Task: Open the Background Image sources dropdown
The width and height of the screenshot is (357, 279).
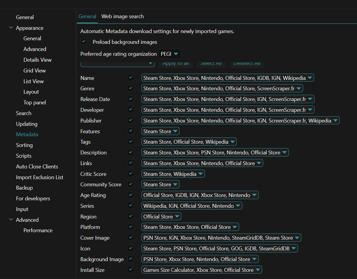Action: 200,259
